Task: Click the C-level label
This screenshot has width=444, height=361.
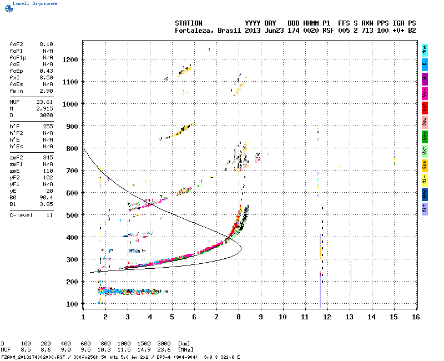Action: [x=21, y=215]
